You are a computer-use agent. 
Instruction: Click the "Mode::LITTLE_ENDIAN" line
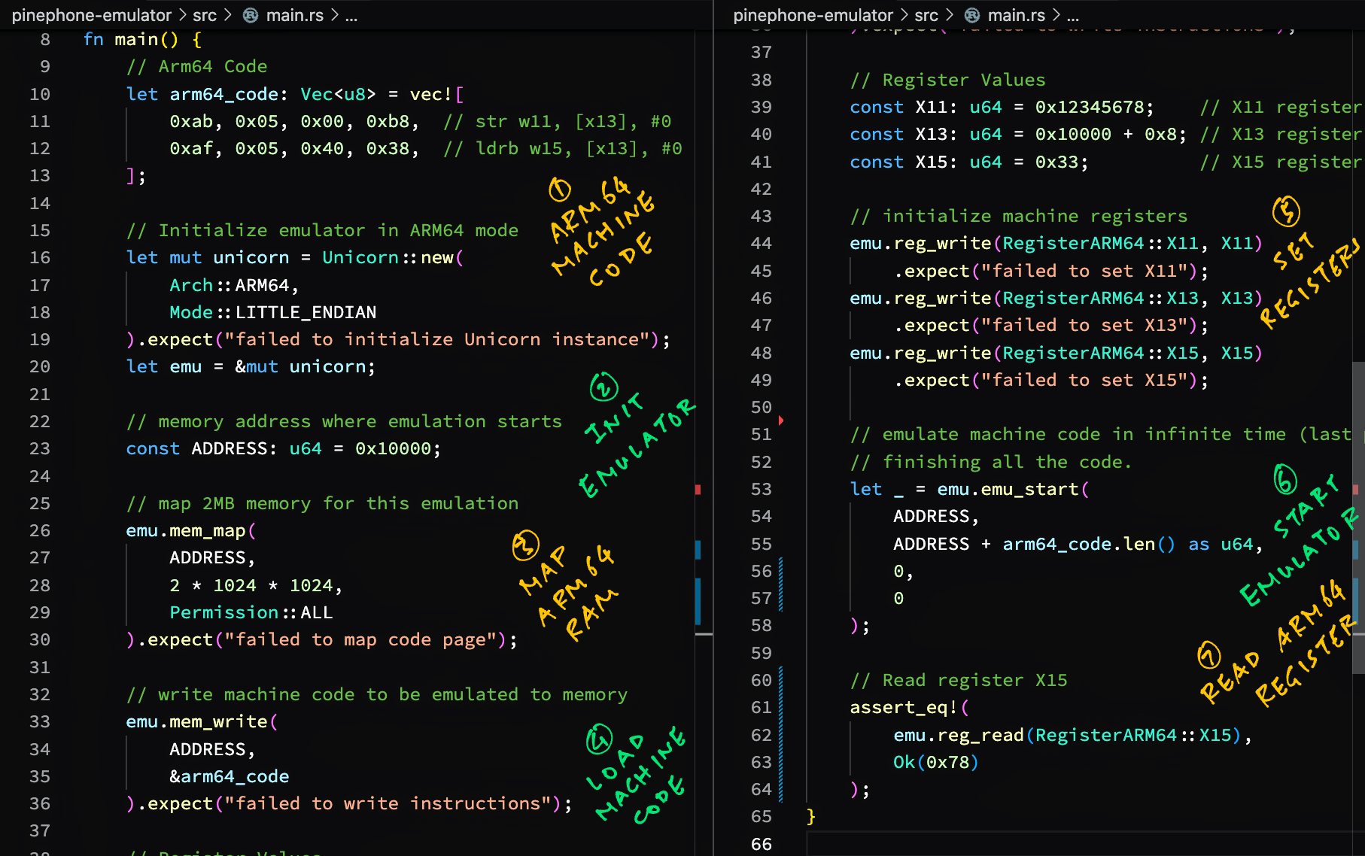pos(273,312)
